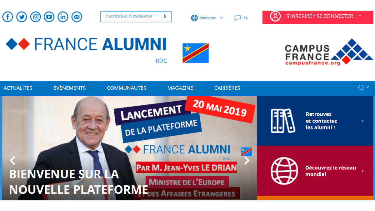This screenshot has width=375, height=211.
Task: Select the Communautés menu item
Action: point(127,88)
